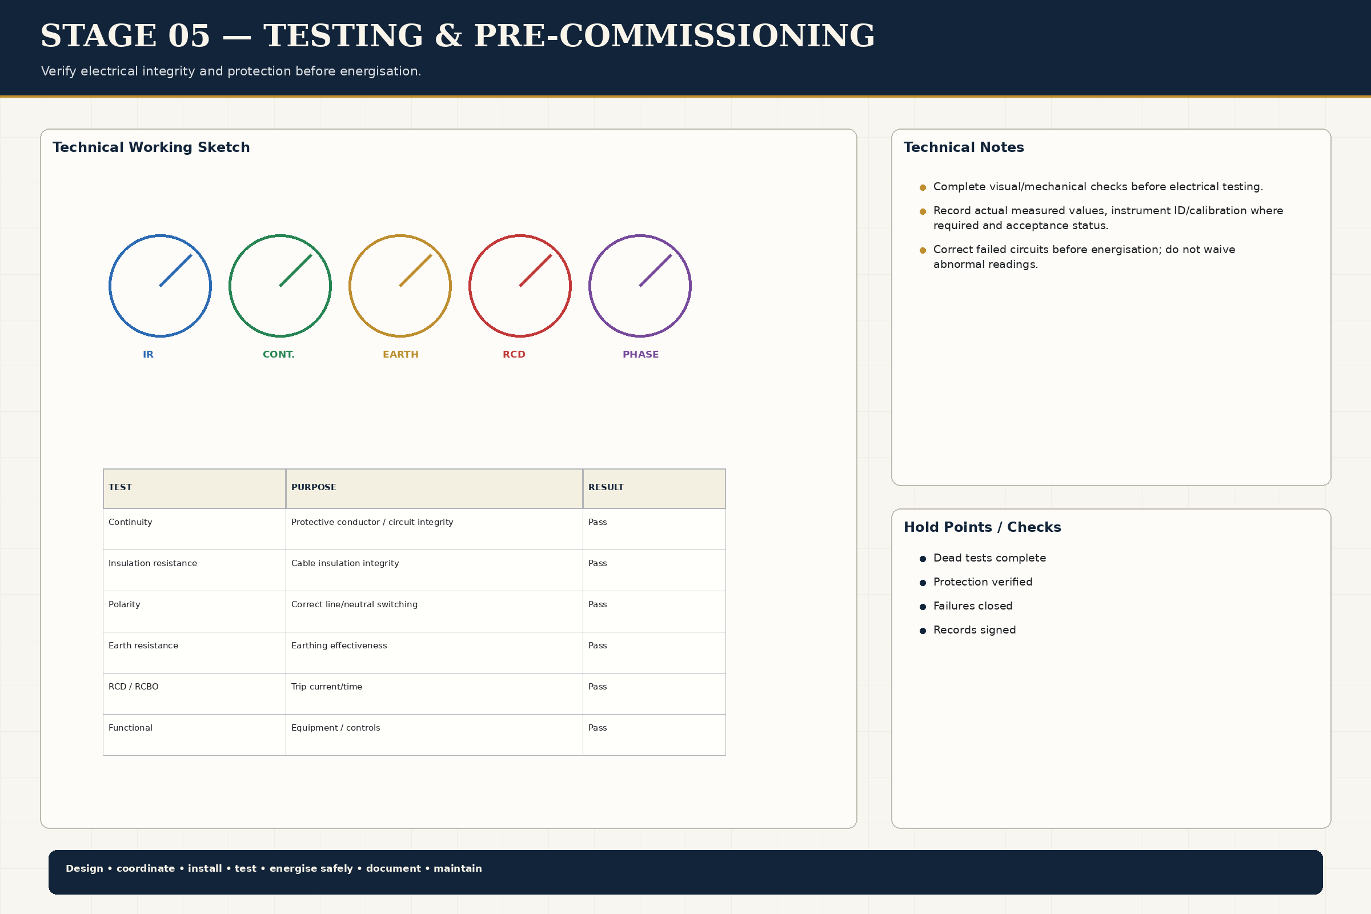Click the blue IR gauge dial
The height and width of the screenshot is (914, 1371).
click(x=161, y=286)
